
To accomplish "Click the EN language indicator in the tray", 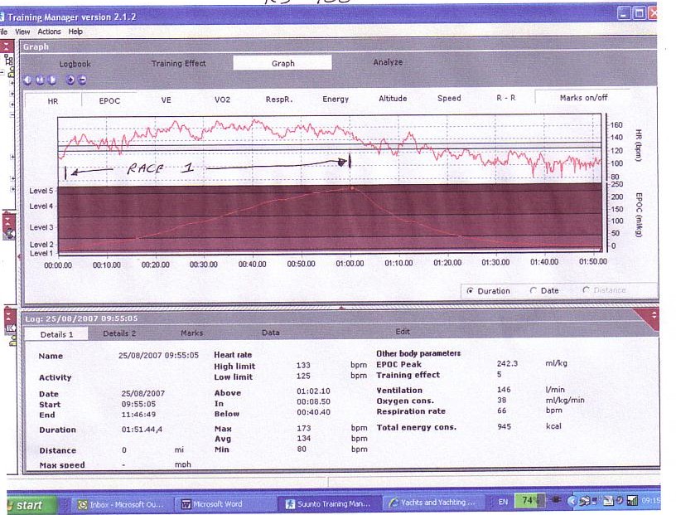I will 503,502.
